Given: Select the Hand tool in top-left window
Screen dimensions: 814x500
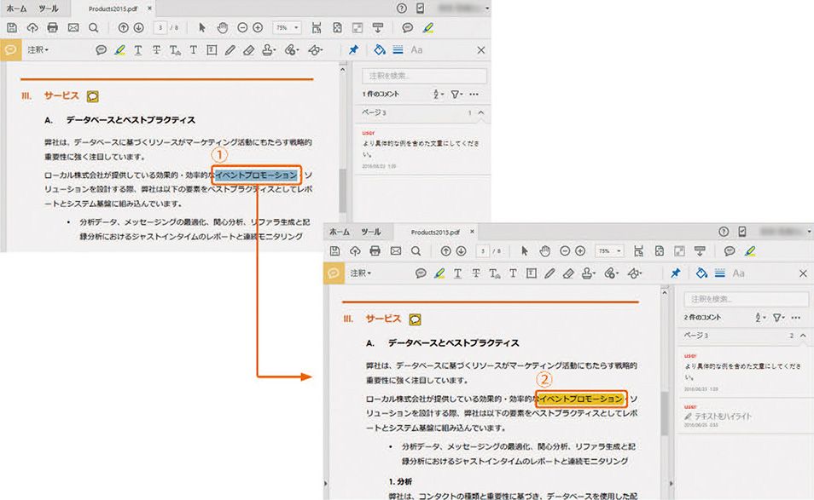Looking at the screenshot, I should coord(222,28).
